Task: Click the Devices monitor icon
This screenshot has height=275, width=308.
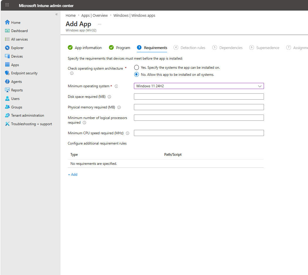Action: click(7, 56)
